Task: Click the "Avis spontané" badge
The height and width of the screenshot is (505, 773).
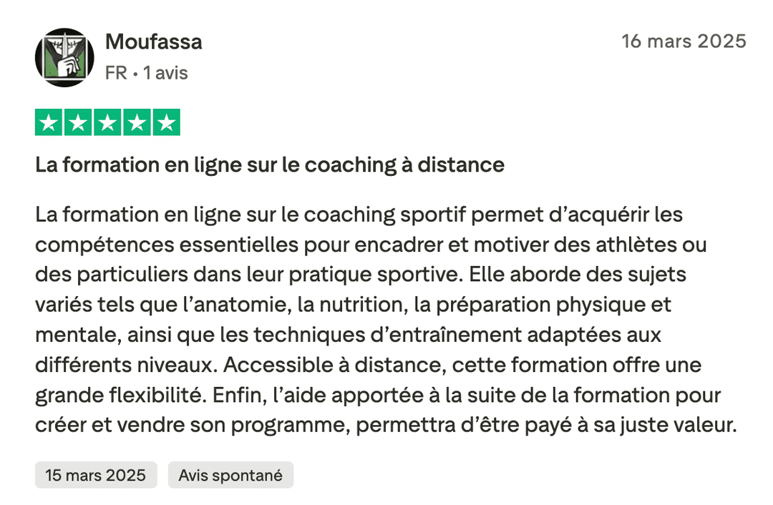Action: pos(230,474)
